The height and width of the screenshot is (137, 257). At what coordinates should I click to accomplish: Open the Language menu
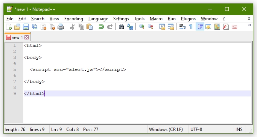pos(98,19)
